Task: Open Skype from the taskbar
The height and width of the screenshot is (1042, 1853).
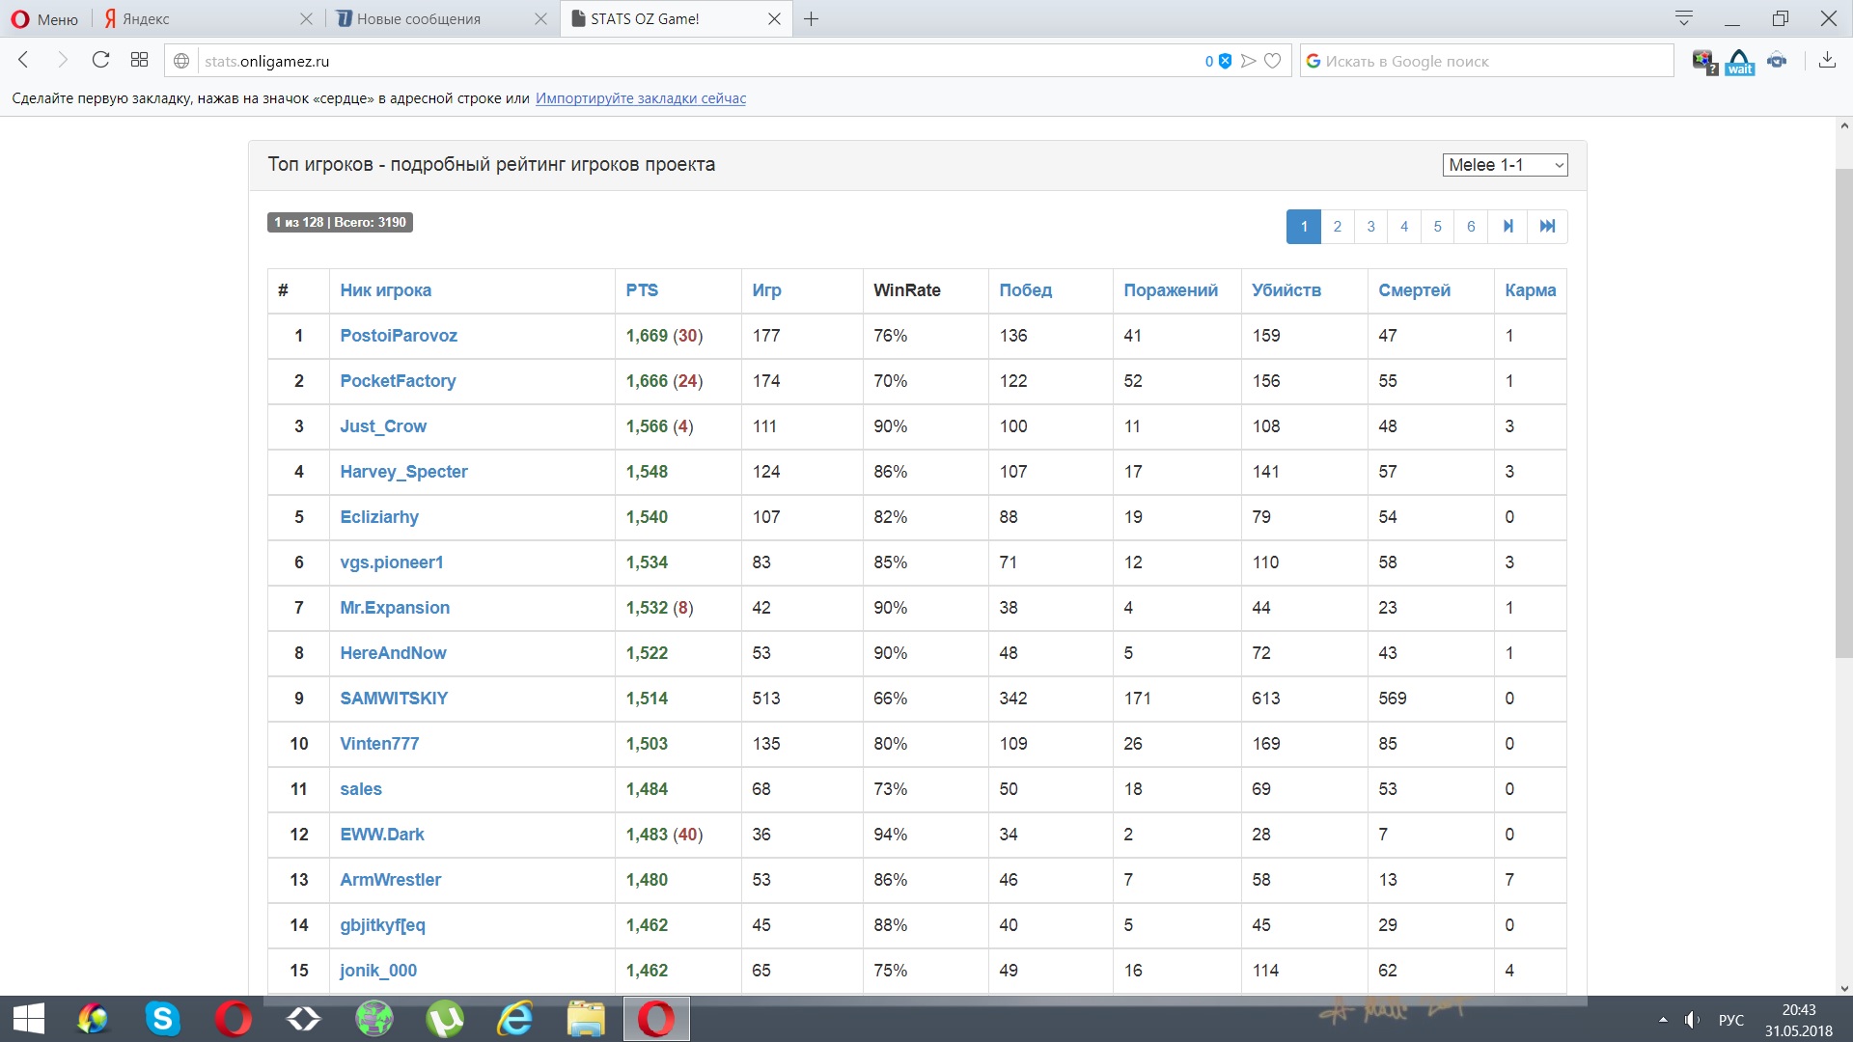Action: tap(162, 1019)
